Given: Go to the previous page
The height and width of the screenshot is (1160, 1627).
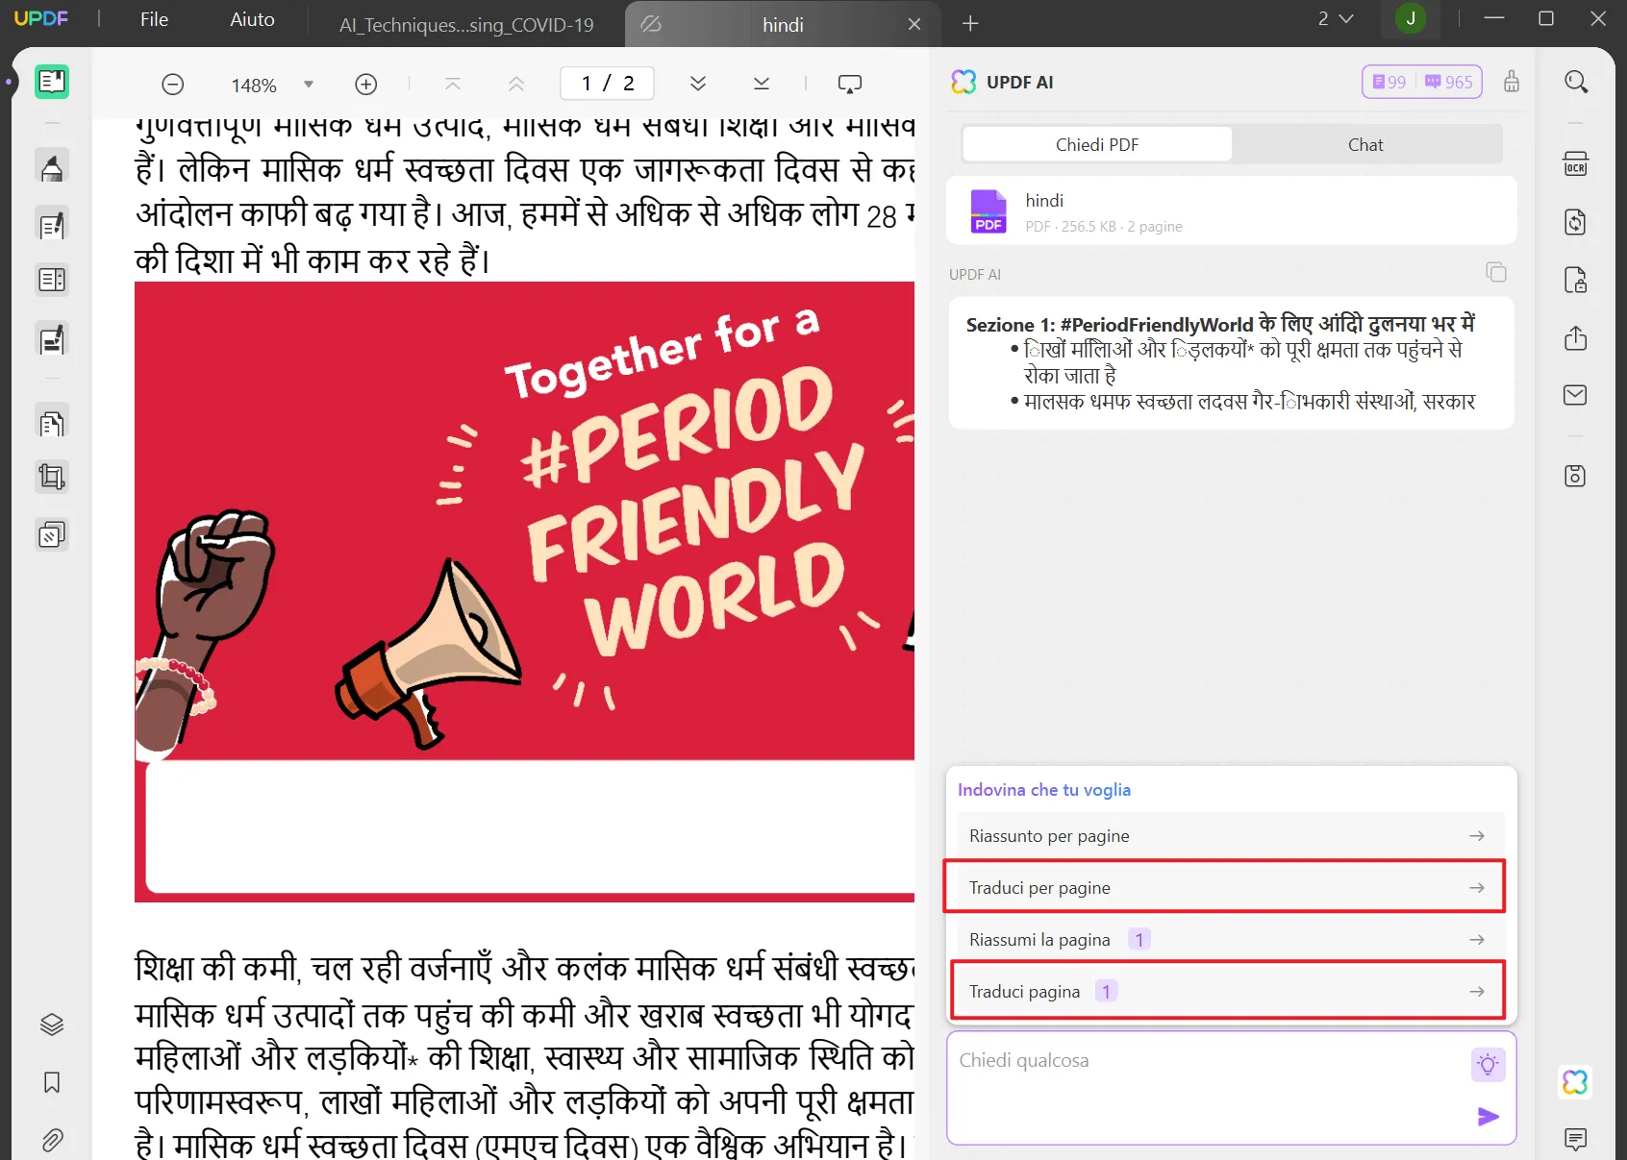Looking at the screenshot, I should [x=516, y=85].
